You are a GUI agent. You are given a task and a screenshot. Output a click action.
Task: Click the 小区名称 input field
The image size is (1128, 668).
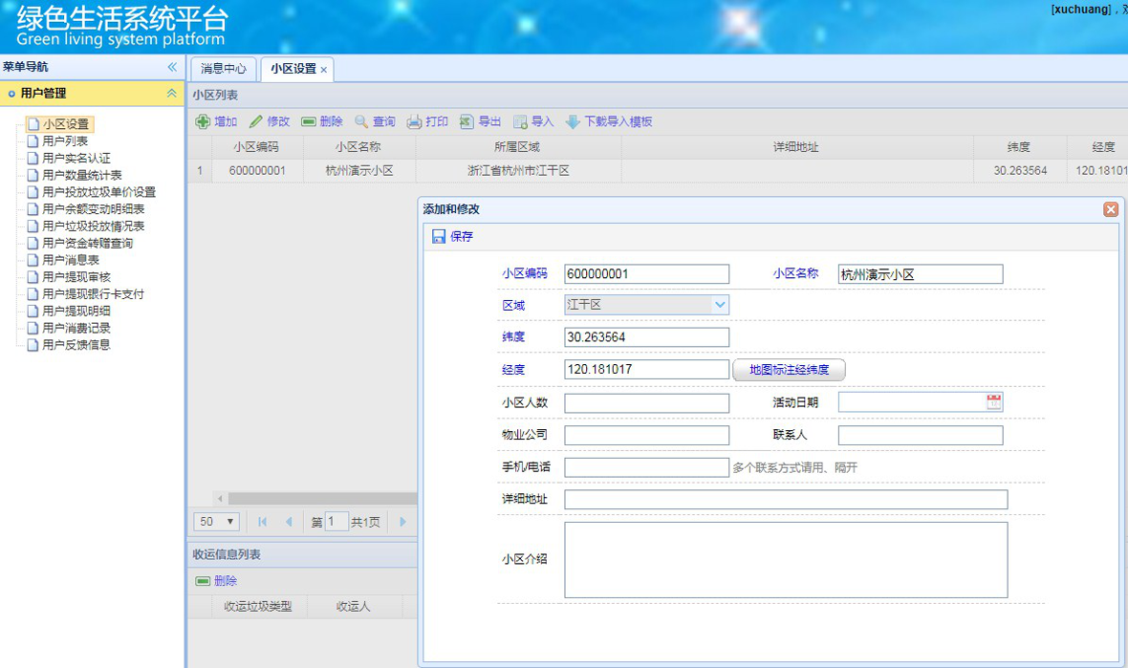pos(921,274)
